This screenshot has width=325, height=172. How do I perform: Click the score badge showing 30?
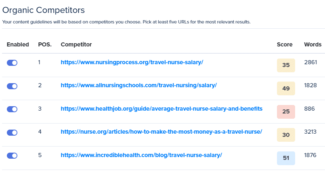286,135
